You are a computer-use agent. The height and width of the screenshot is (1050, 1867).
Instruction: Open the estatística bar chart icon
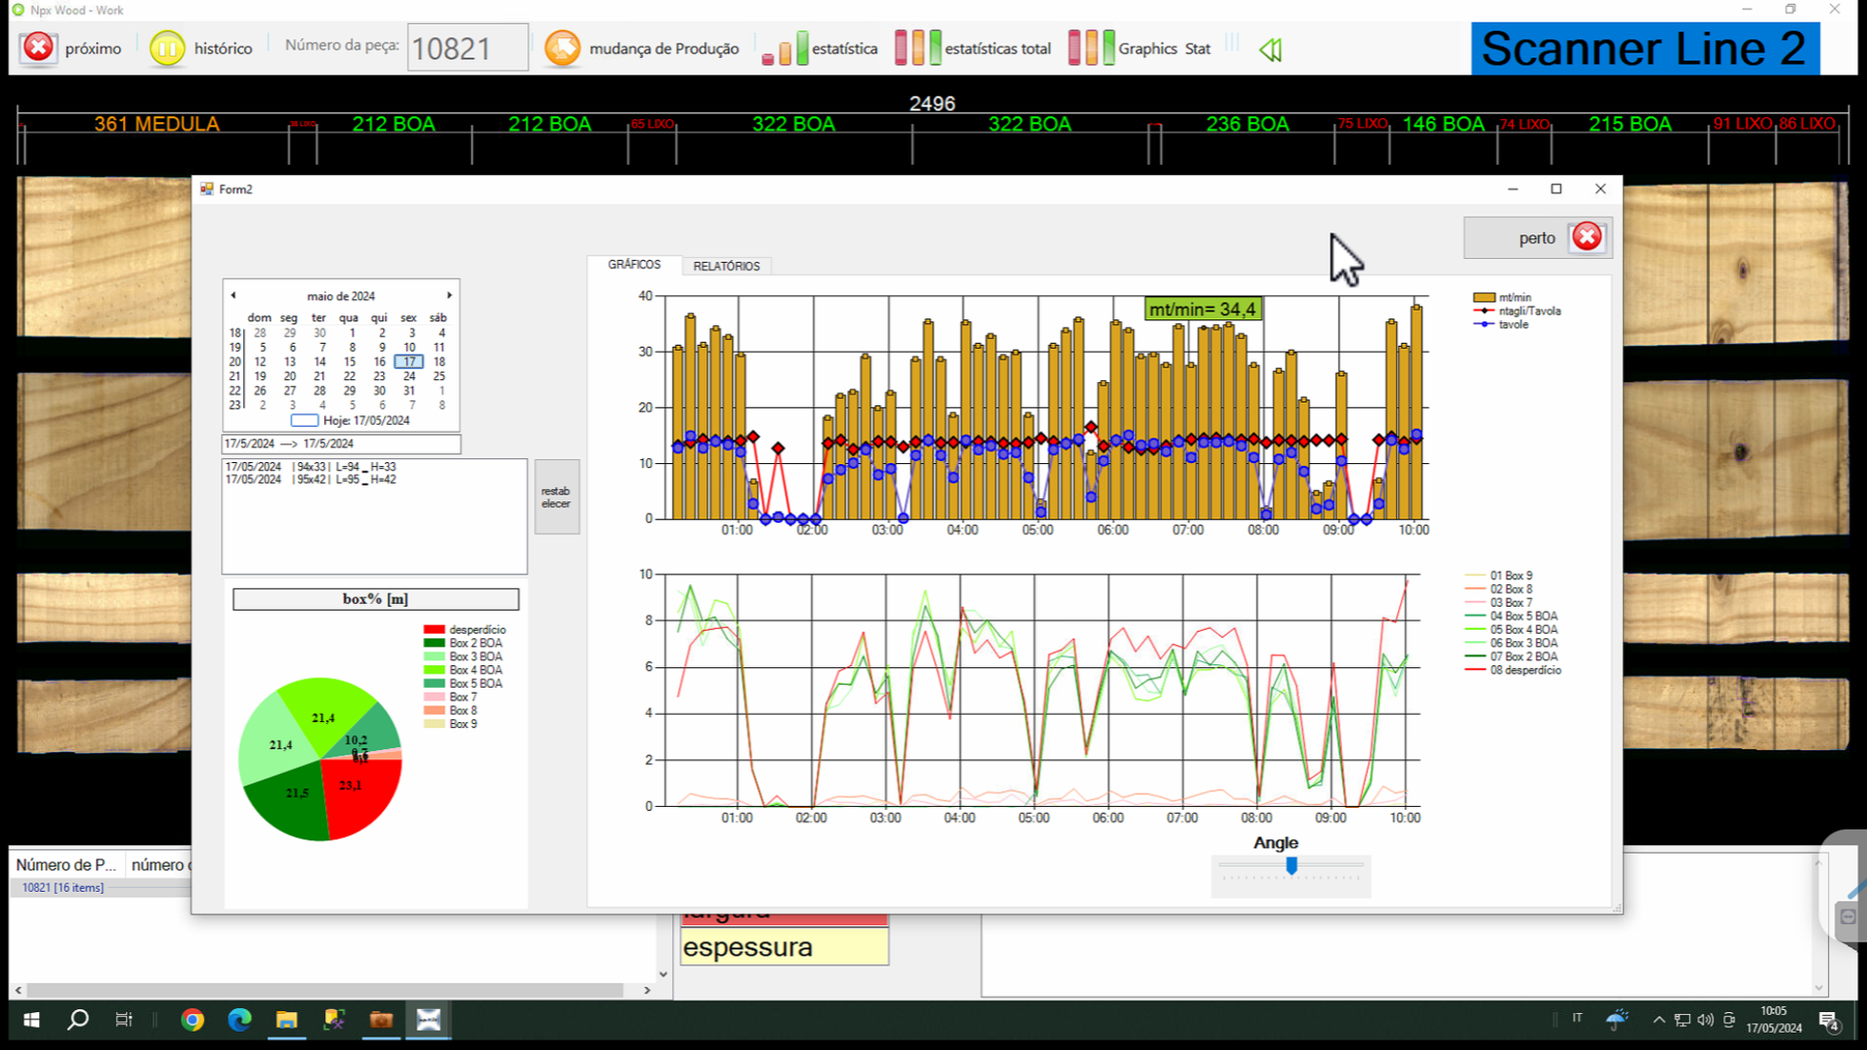point(785,48)
